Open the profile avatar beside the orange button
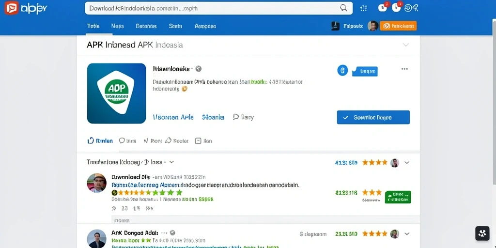This screenshot has width=496, height=248. click(x=373, y=26)
